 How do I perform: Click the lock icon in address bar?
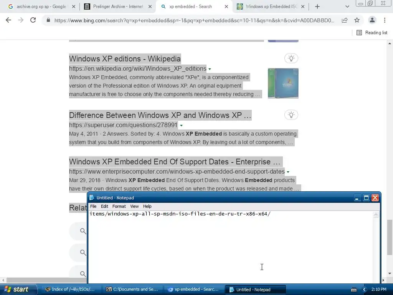coord(48,20)
